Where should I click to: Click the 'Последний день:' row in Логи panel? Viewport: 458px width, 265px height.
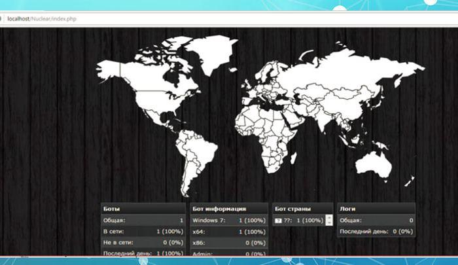[x=376, y=232]
